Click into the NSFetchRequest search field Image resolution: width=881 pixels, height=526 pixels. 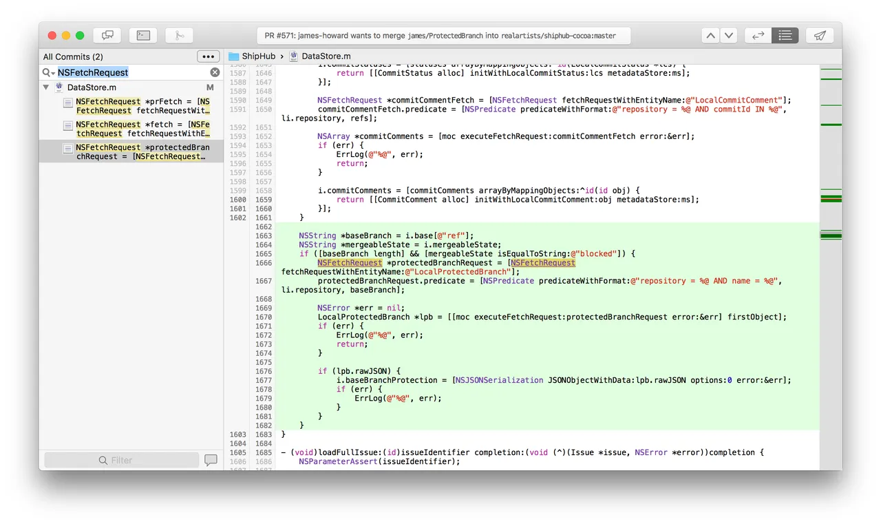click(x=132, y=72)
